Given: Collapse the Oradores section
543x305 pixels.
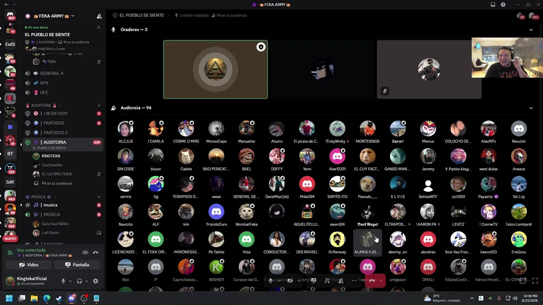Looking at the screenshot, I should click(x=531, y=30).
